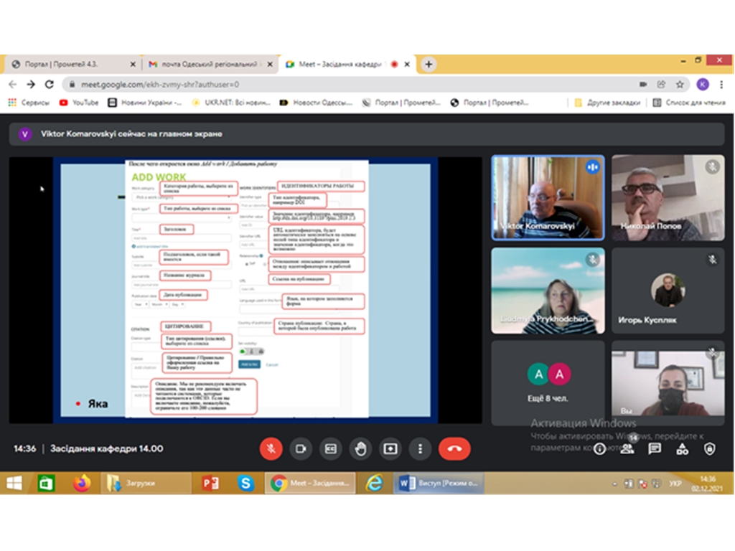The image size is (735, 551).
Task: Expand the 'Другие закладки' bookmarks folder
Action: (607, 103)
